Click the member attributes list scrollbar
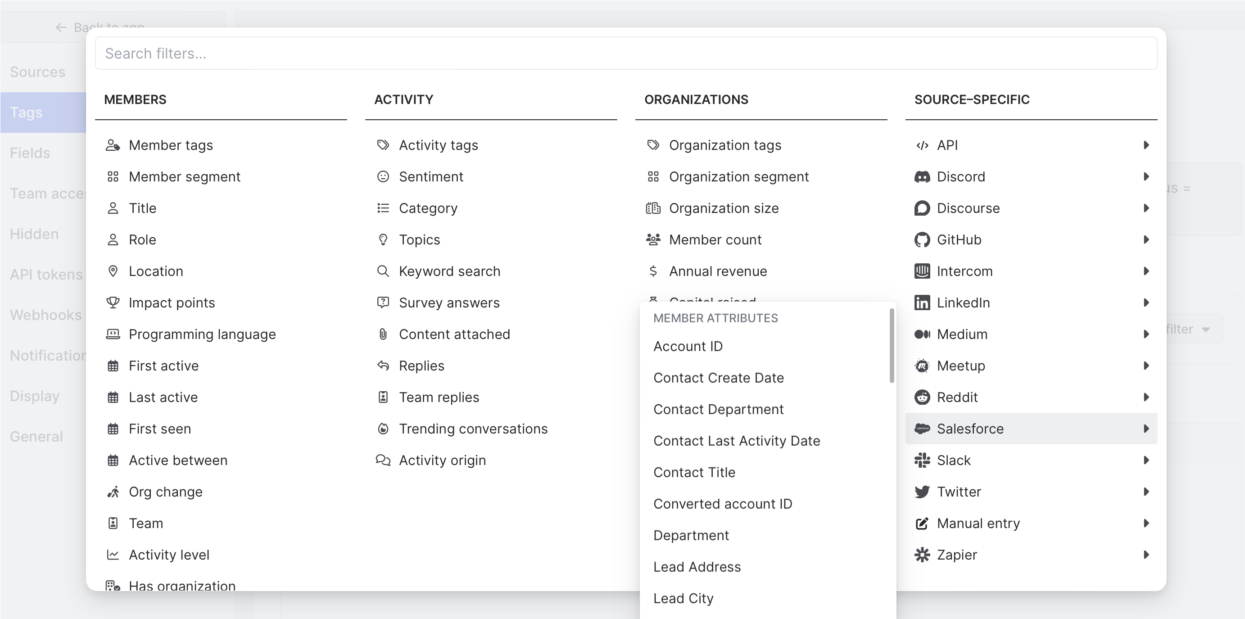The image size is (1245, 619). (x=891, y=346)
